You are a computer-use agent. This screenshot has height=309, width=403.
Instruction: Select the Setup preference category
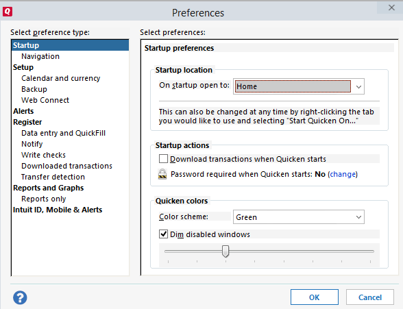(23, 67)
